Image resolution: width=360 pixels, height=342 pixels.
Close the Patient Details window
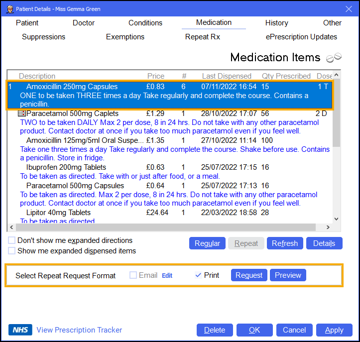tap(349, 8)
